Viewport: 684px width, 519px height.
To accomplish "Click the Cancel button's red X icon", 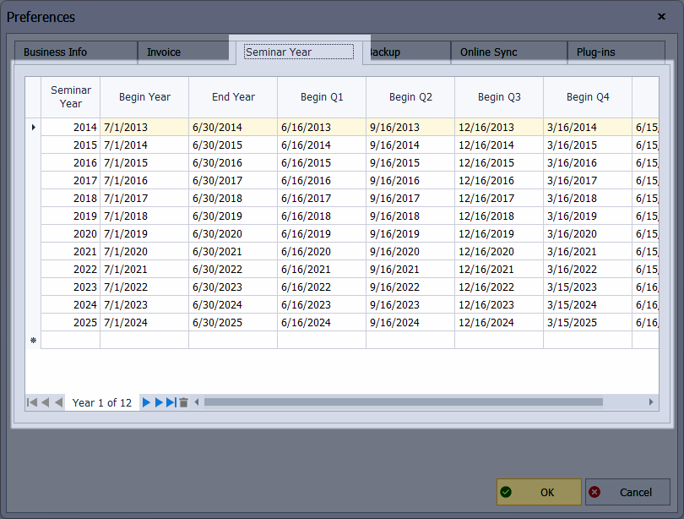I will pos(594,492).
